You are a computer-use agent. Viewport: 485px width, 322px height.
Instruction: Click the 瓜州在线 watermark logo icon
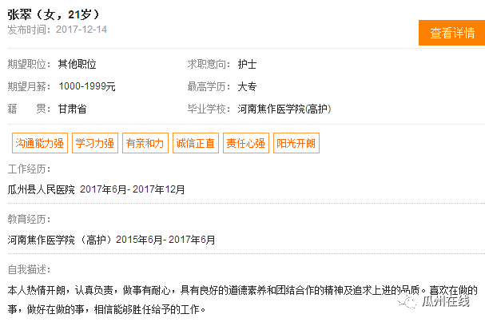click(407, 300)
